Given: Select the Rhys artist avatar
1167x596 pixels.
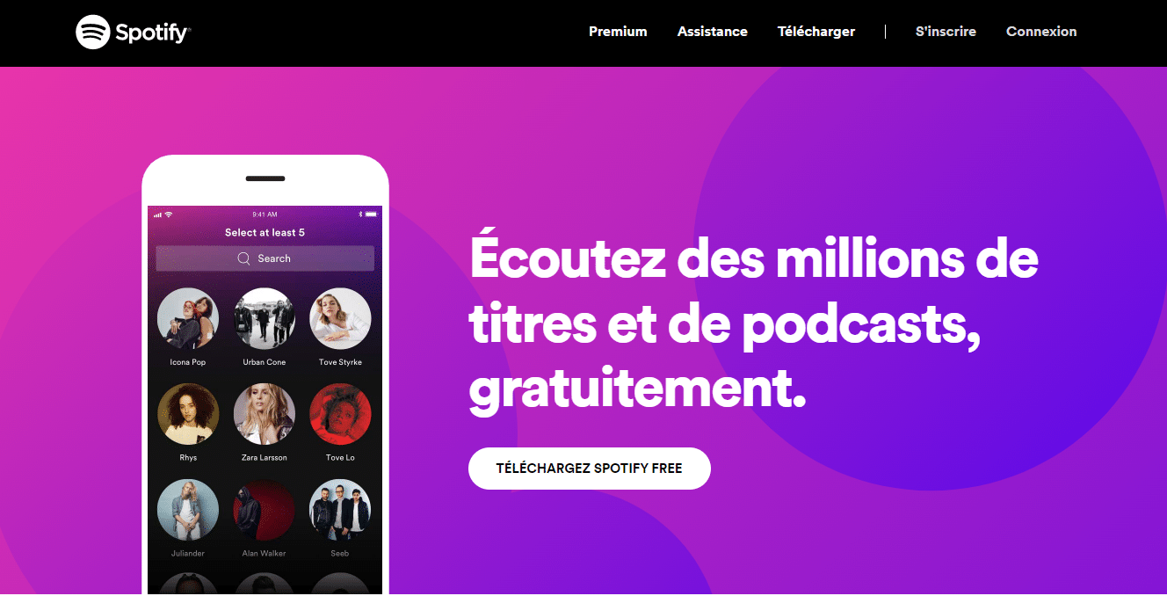Looking at the screenshot, I should coord(188,414).
